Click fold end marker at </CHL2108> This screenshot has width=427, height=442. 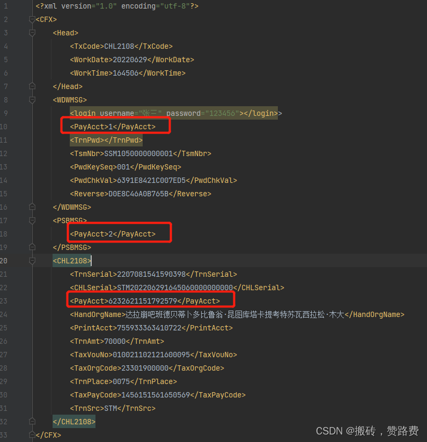point(32,422)
